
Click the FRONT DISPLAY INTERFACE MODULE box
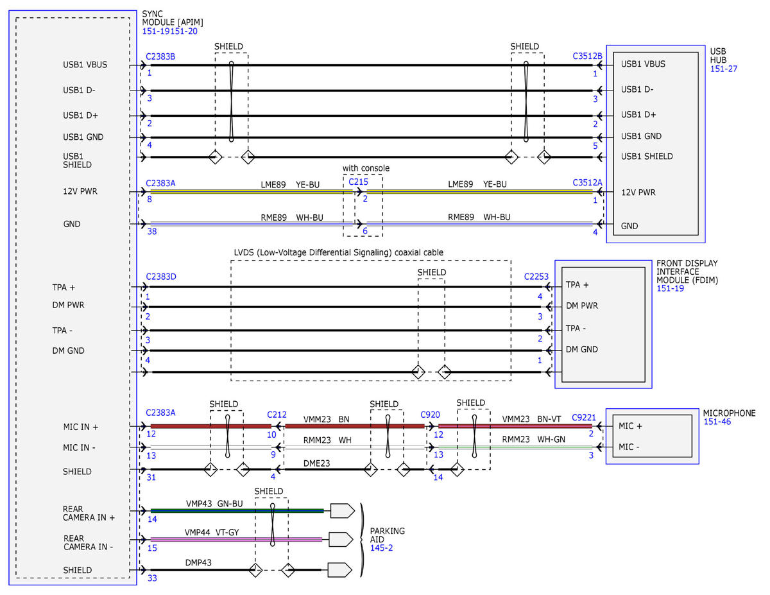pos(603,324)
